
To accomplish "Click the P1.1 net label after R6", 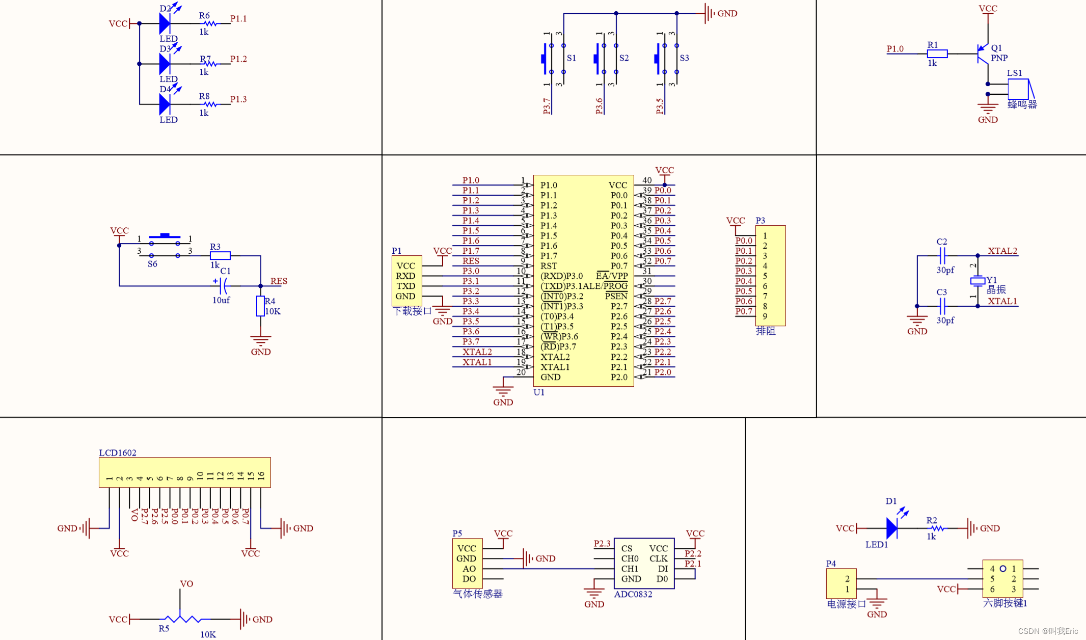I will (x=238, y=18).
